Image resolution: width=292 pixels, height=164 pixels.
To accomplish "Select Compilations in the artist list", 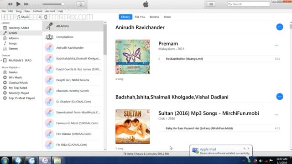I will coord(73,37).
